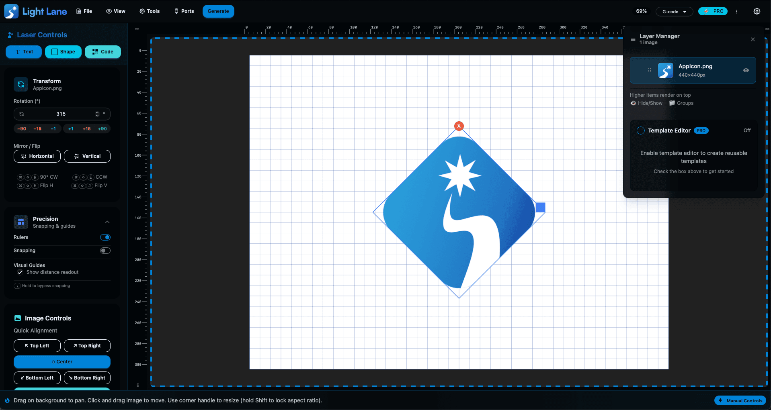
Task: Click the red X delete handle on image
Action: [x=459, y=126]
